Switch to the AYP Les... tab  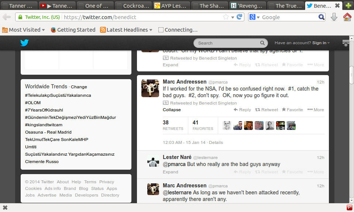(x=171, y=6)
